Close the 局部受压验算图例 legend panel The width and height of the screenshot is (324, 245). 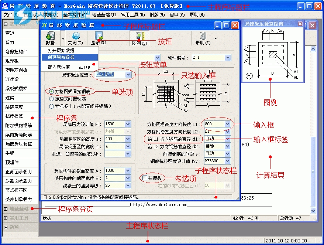[300, 24]
